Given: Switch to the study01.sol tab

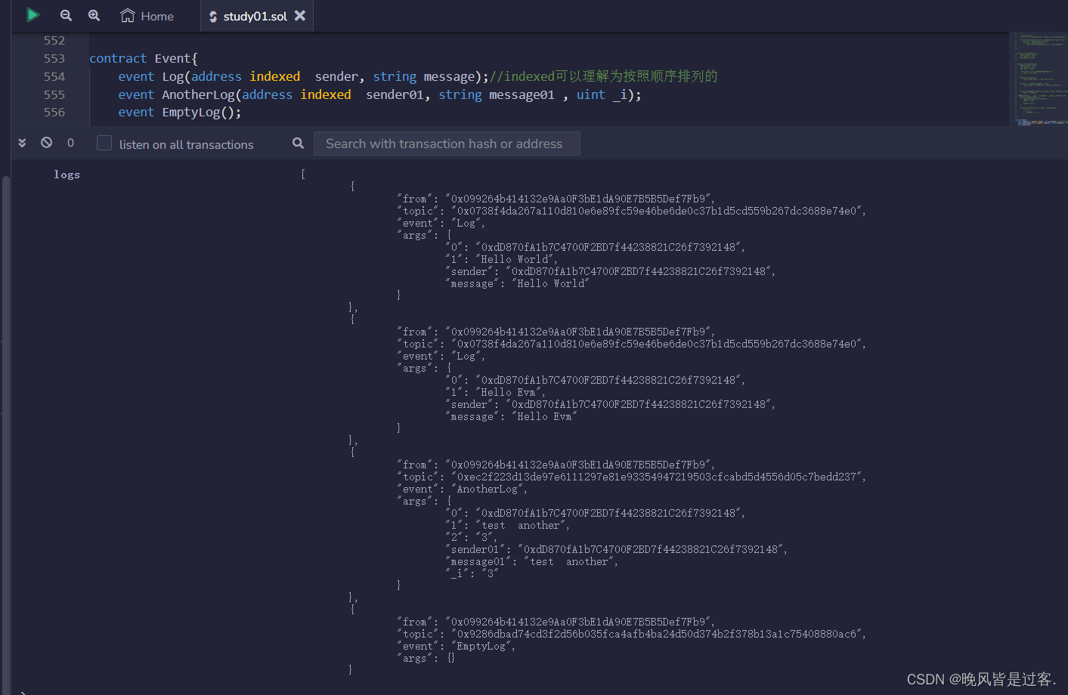Looking at the screenshot, I should [255, 16].
